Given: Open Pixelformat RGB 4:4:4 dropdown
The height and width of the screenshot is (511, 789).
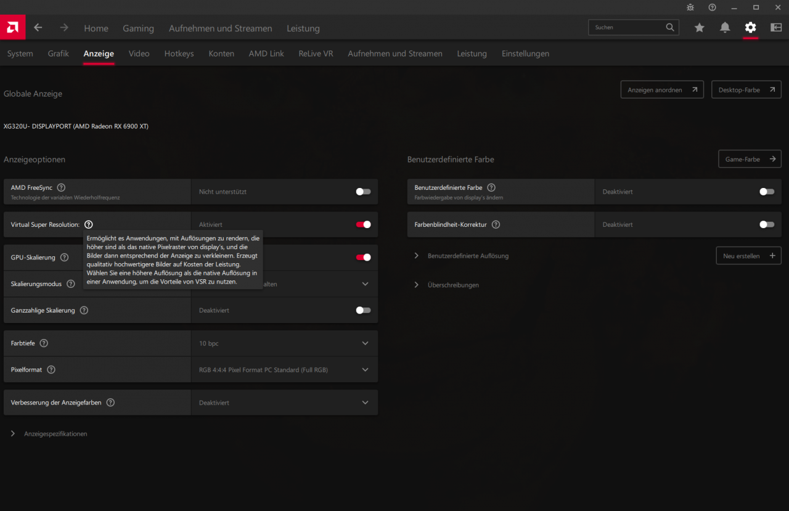Looking at the screenshot, I should tap(284, 370).
